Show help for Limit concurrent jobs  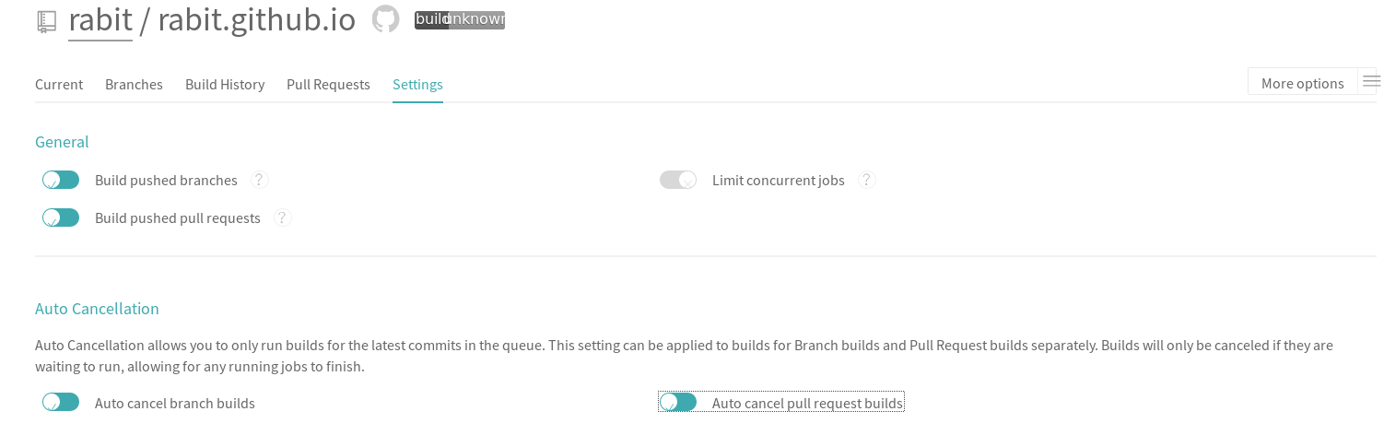pos(866,180)
